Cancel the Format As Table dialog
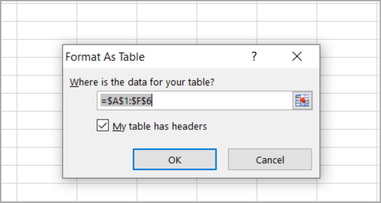The image size is (381, 203). click(270, 160)
